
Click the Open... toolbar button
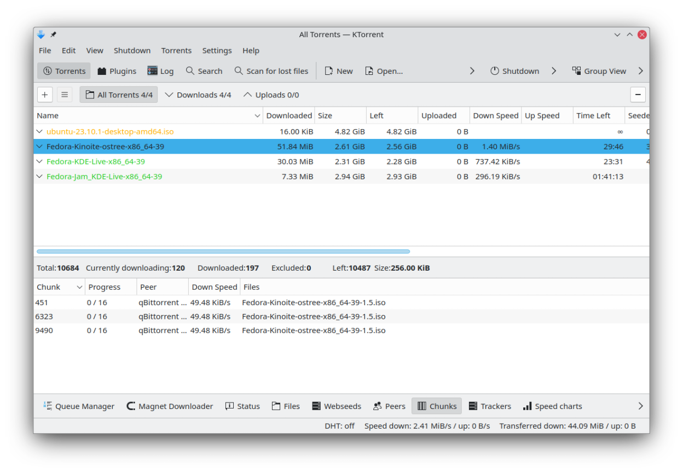[384, 71]
